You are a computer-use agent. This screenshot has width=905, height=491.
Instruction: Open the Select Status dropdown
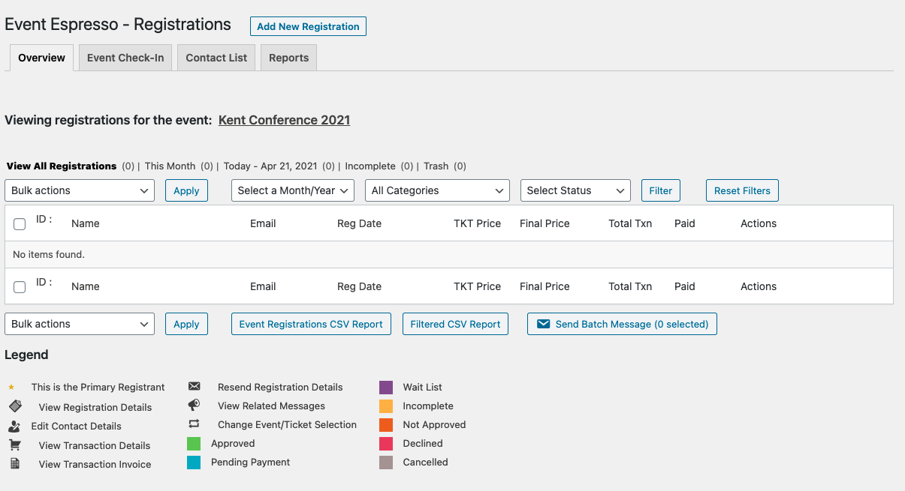coord(575,190)
